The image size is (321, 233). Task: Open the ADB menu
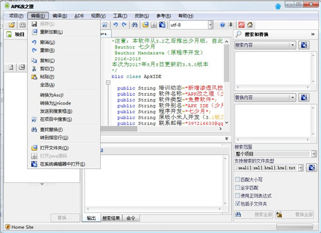click(79, 16)
